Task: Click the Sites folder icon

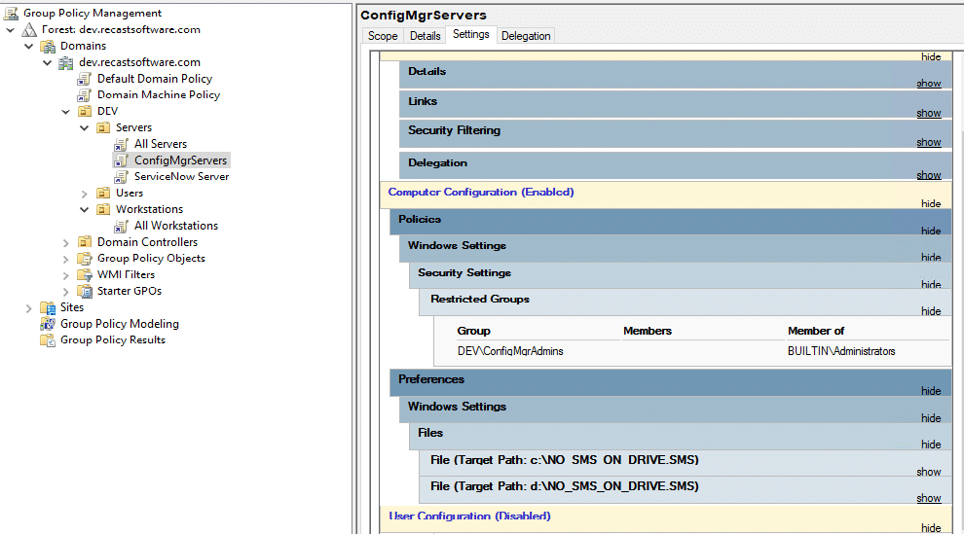Action: coord(47,307)
